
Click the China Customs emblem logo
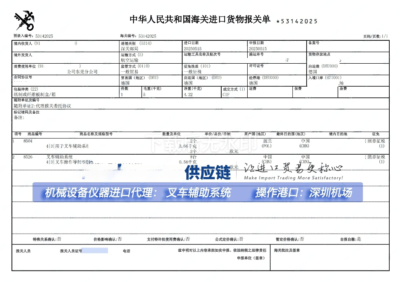(24, 20)
